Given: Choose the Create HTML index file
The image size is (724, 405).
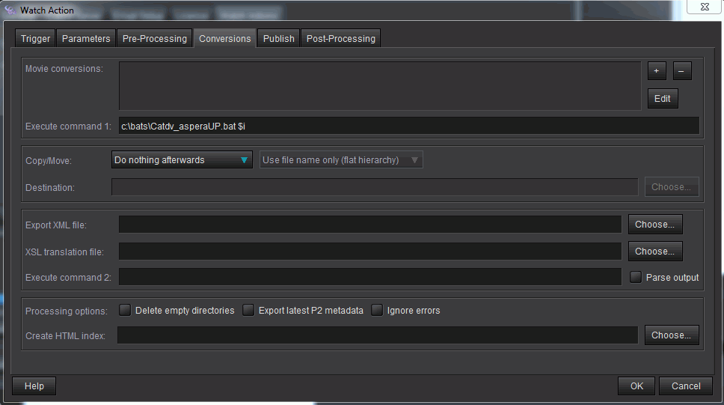Looking at the screenshot, I should tap(672, 335).
